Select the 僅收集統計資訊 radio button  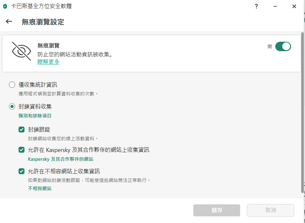[x=12, y=85]
